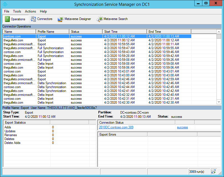Click the scrollbar up arrow on operations list

[219, 31]
